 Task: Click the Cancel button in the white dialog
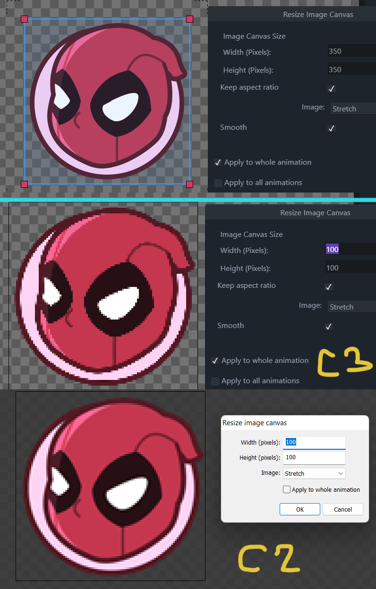click(x=343, y=509)
